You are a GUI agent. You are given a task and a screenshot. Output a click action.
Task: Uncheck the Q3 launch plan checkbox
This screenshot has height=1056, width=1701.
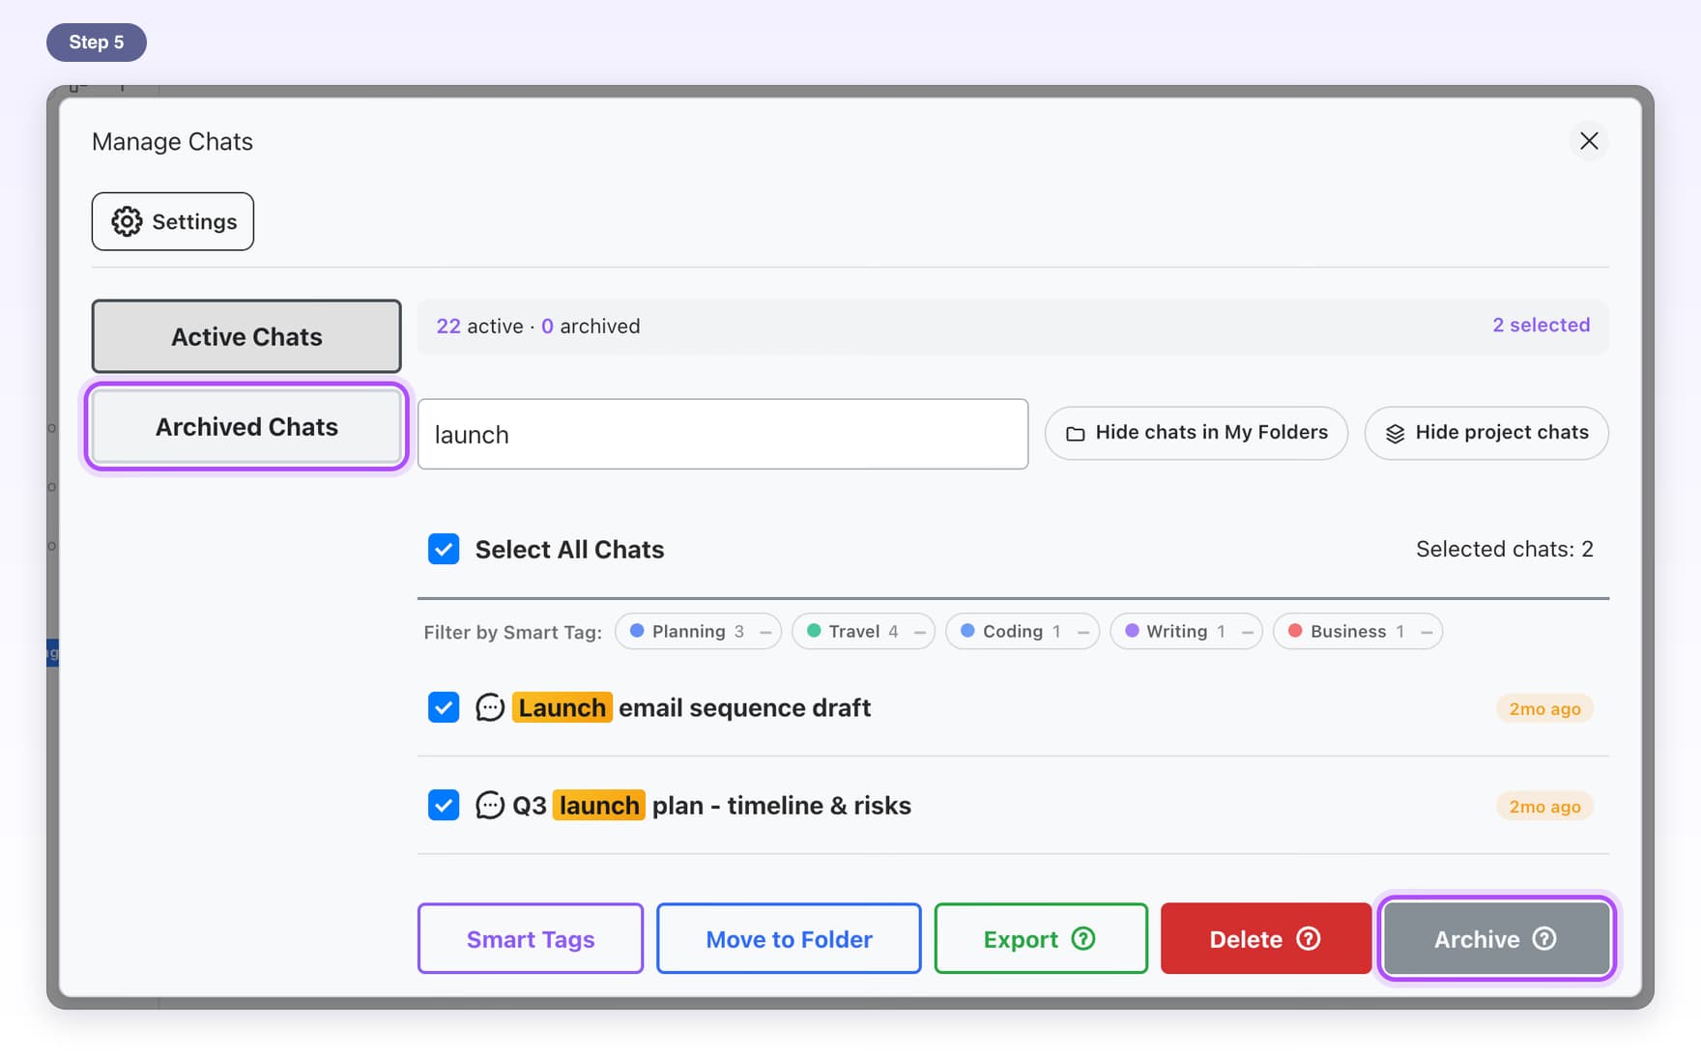coord(444,805)
